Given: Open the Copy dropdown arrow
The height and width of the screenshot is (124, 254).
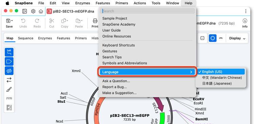Looking at the screenshot, I should tap(67, 21).
